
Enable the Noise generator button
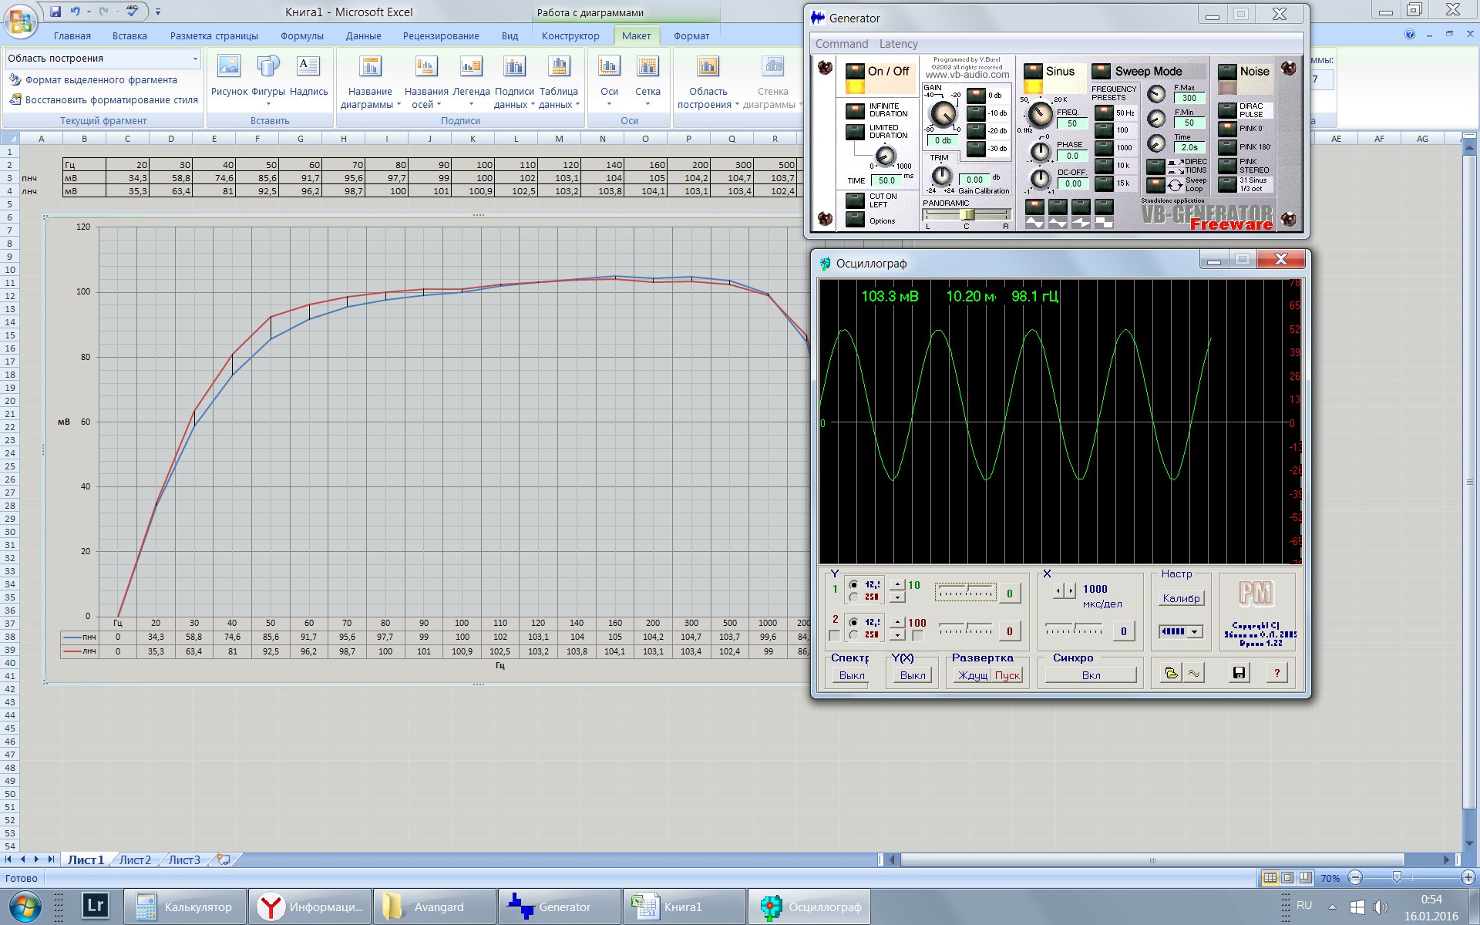coord(1227,72)
